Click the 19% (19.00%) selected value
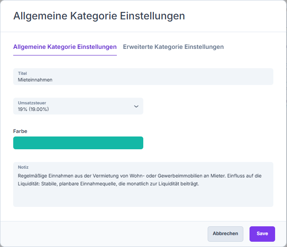 point(34,109)
